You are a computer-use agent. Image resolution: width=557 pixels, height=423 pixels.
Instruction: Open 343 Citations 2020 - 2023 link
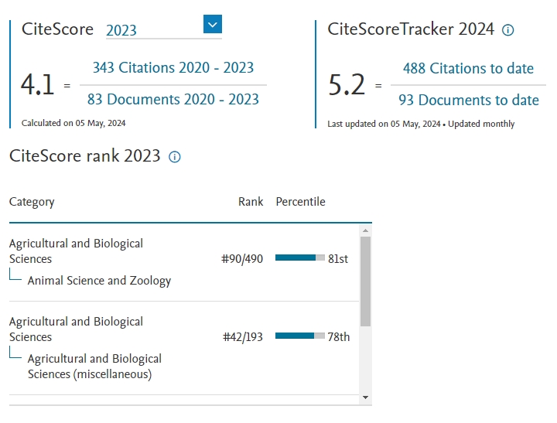tap(173, 67)
